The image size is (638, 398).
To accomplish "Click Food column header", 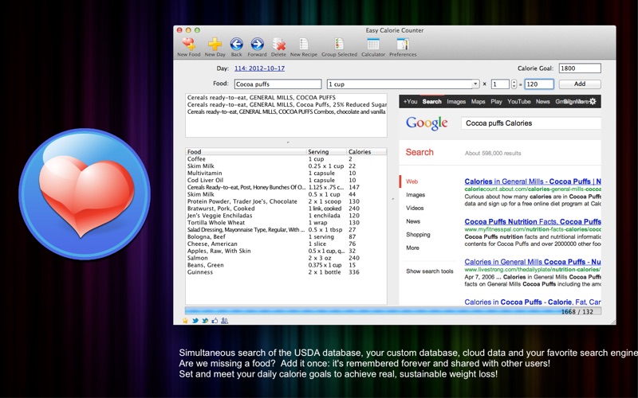I will coord(246,151).
